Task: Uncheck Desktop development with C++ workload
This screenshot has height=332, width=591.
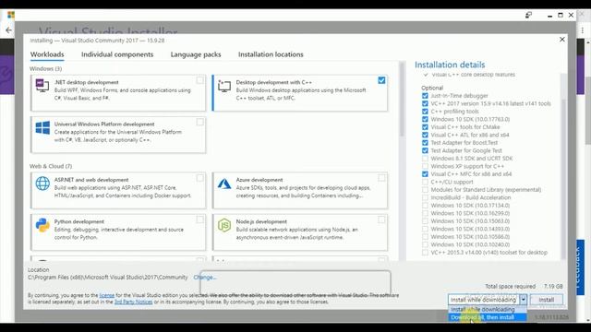Action: tap(381, 80)
